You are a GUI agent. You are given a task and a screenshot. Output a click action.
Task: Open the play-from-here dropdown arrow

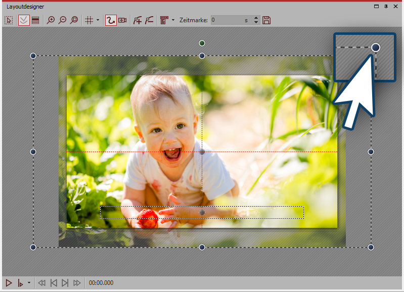point(29,283)
